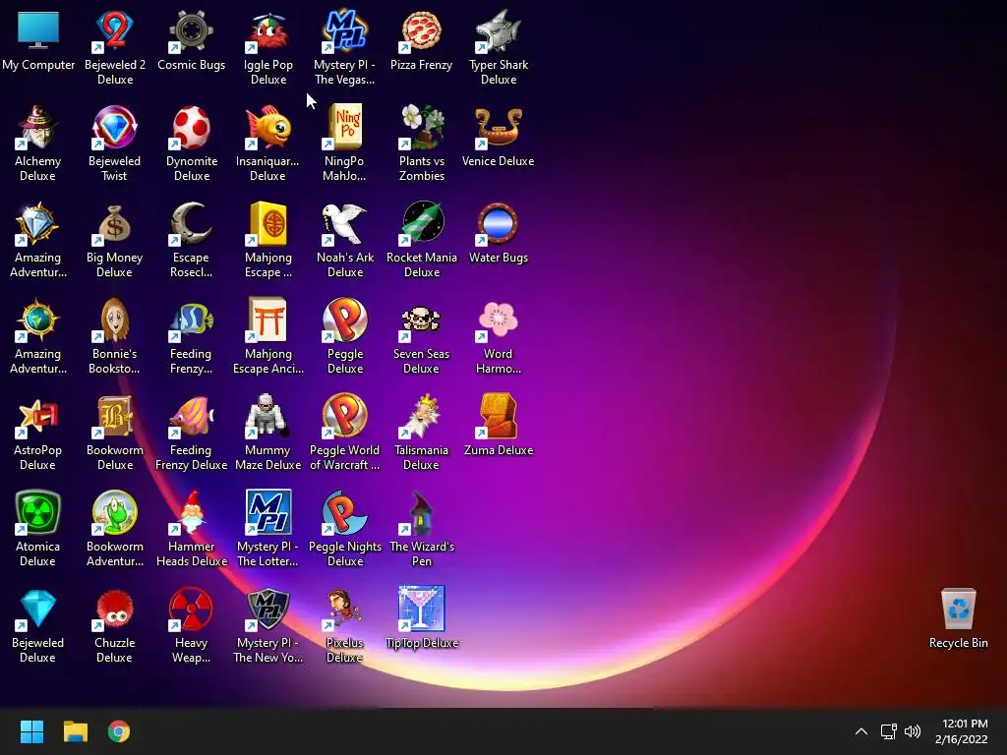1007x755 pixels.
Task: Select the Venice Deluxe gondola icon
Action: (499, 127)
